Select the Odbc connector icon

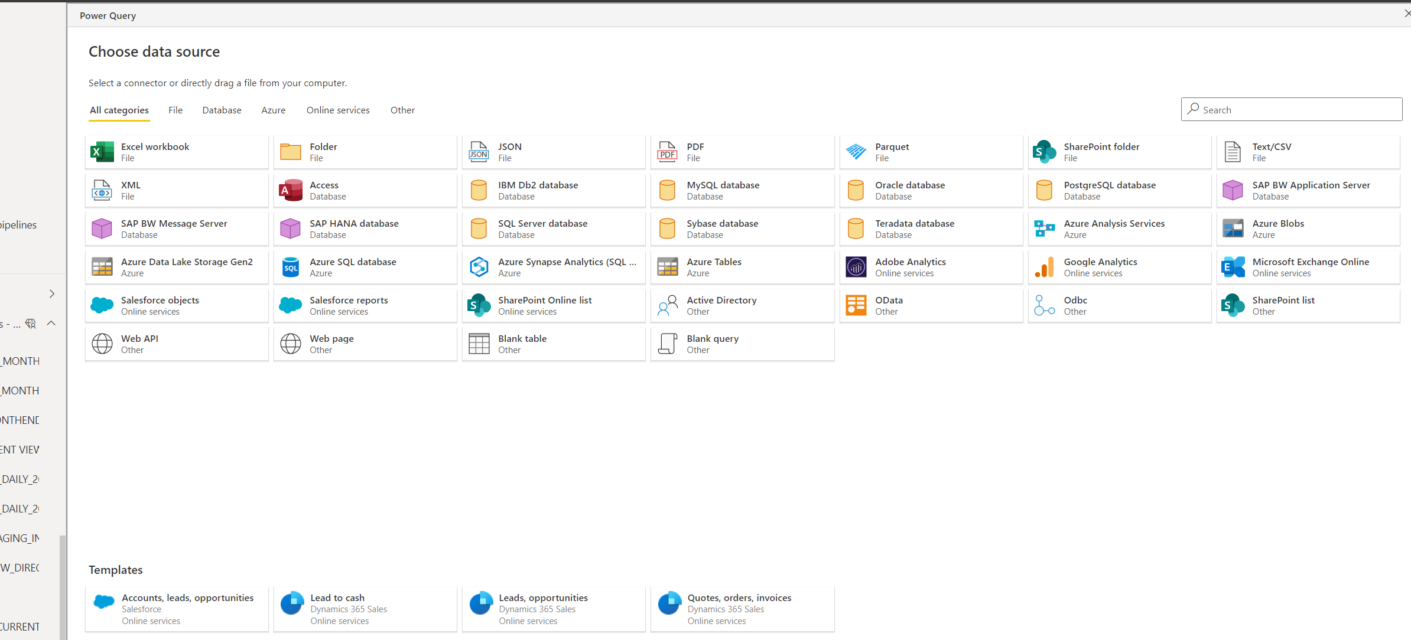1045,306
